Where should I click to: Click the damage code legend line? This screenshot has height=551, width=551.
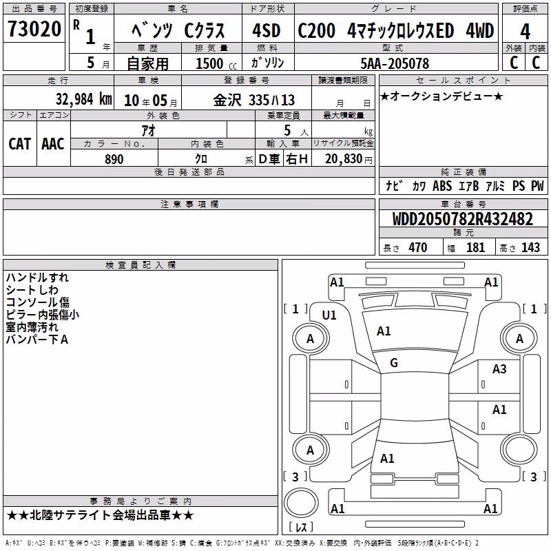pyautogui.click(x=242, y=543)
